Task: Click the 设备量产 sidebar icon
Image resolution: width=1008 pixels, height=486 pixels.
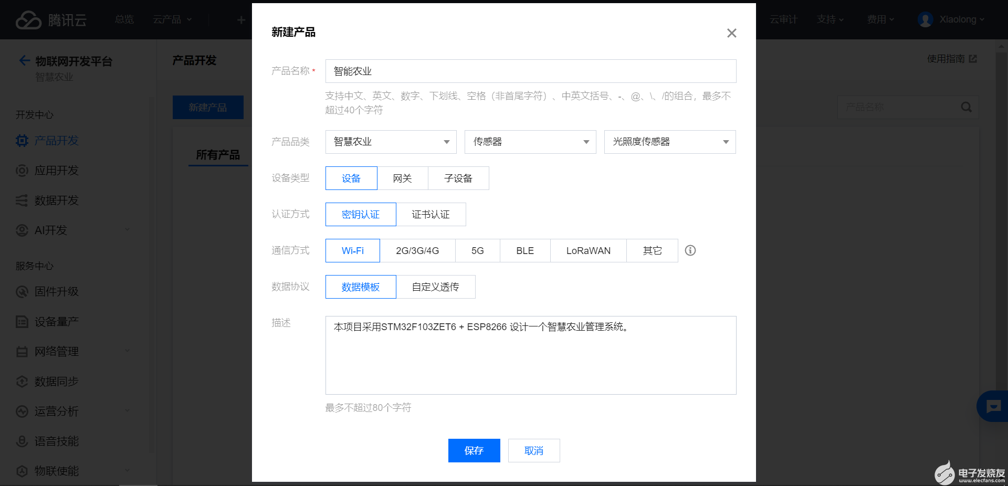Action: coord(22,322)
